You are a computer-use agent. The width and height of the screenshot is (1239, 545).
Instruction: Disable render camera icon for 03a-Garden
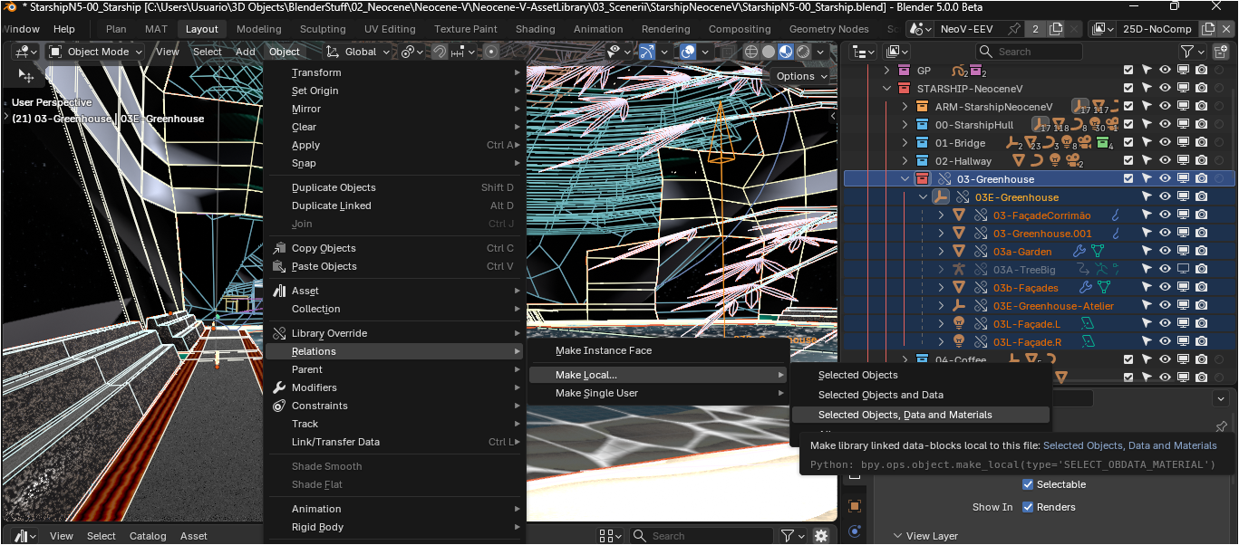coord(1201,252)
